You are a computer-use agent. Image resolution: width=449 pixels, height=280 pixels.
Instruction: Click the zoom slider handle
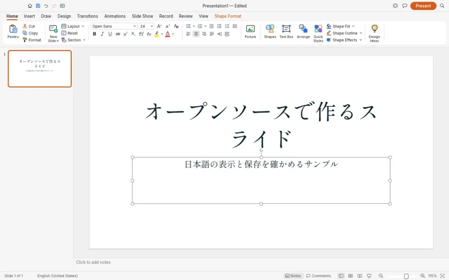pos(406,276)
